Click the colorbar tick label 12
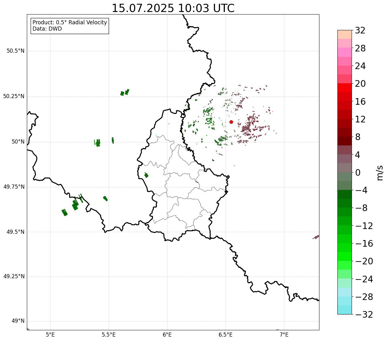 (x=360, y=120)
